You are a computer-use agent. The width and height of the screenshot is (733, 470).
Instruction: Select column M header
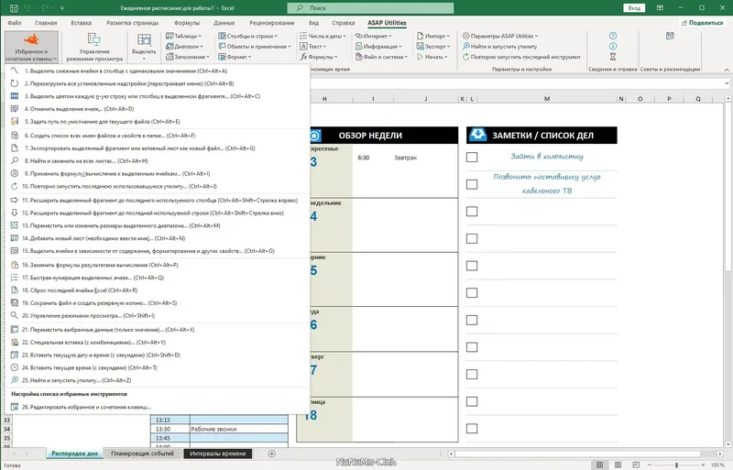(x=546, y=99)
